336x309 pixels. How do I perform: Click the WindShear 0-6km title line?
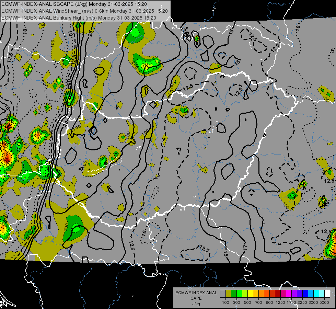click(84, 11)
